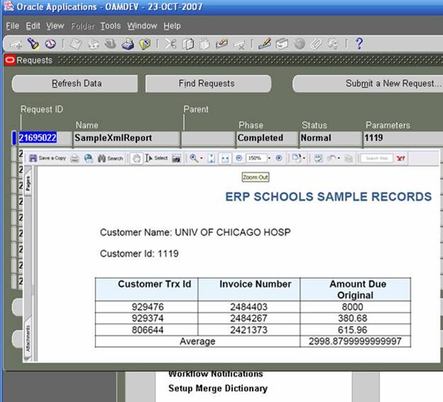This screenshot has height=402, width=443.
Task: Click the New record toolbar icon
Action: click(16, 44)
